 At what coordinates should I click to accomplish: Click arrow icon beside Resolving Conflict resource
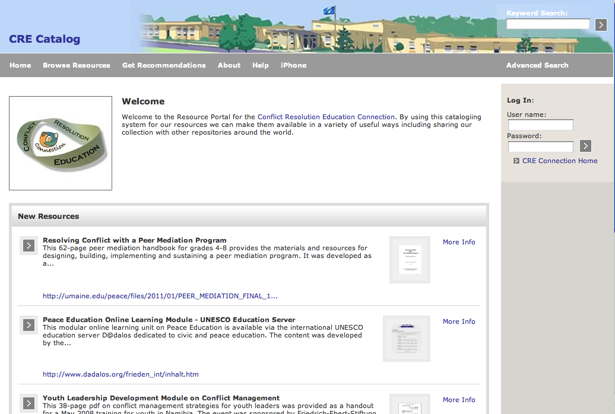[x=28, y=245]
